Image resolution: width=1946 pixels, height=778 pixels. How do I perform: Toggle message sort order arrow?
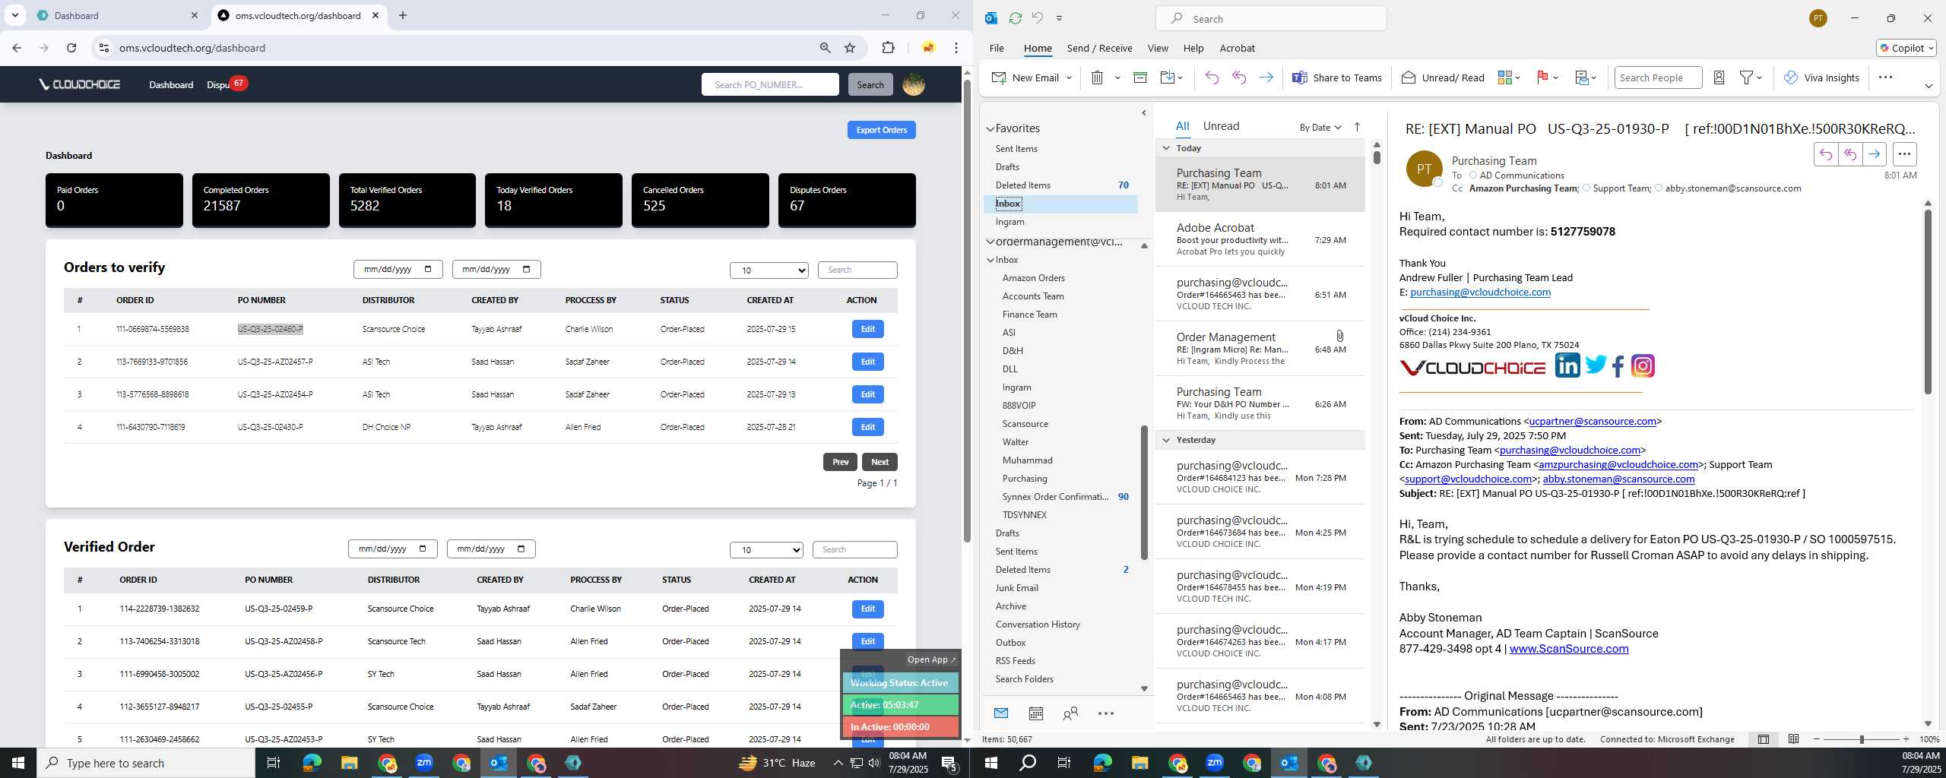click(x=1357, y=127)
